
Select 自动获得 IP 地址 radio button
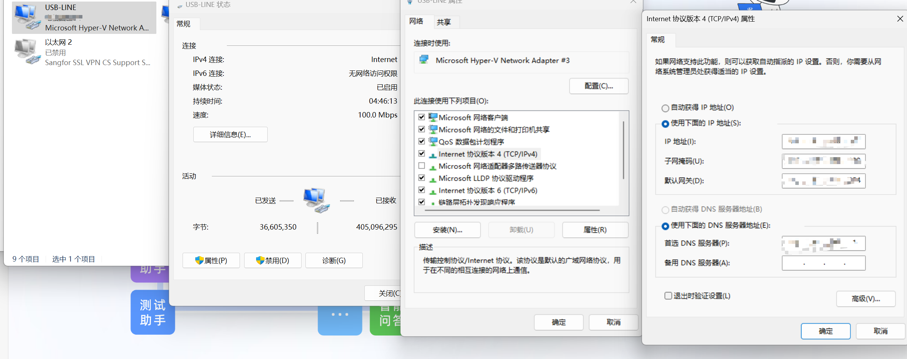(665, 108)
